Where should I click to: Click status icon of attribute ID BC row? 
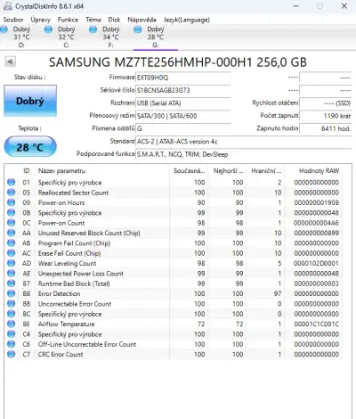coord(12,314)
